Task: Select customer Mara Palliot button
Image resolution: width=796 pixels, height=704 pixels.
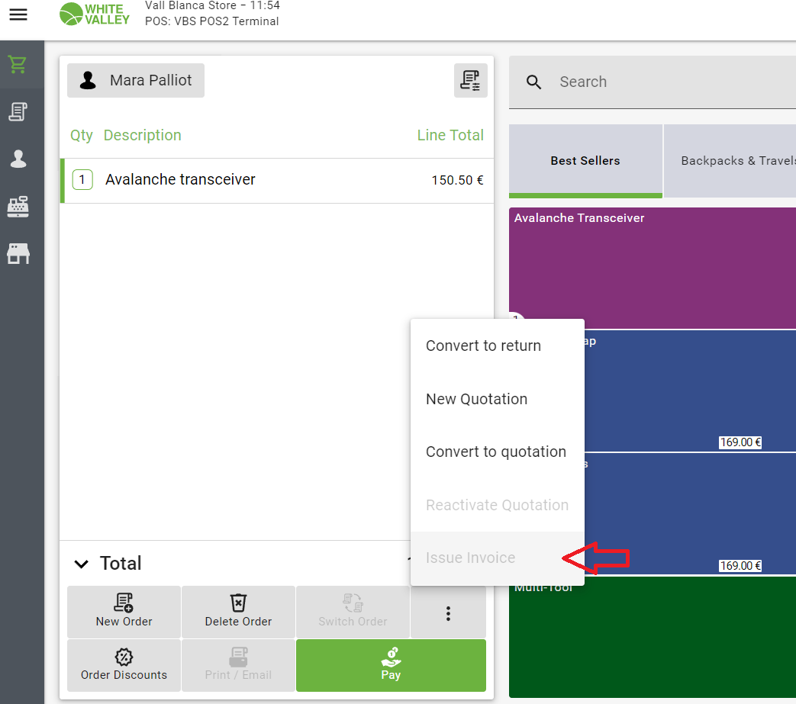Action: point(136,80)
